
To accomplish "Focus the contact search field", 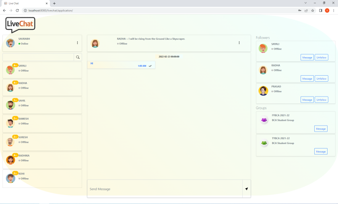I will point(38,57).
